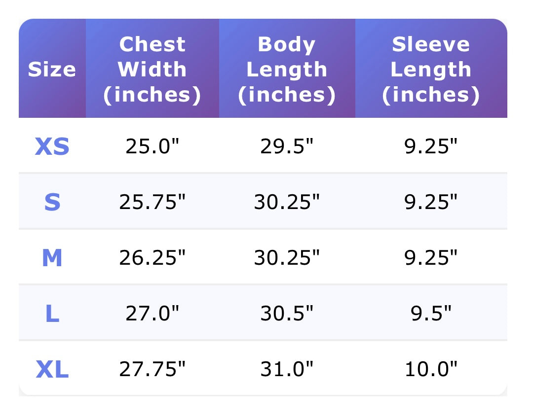Click the L chest width 27.0" cell

coord(152,314)
